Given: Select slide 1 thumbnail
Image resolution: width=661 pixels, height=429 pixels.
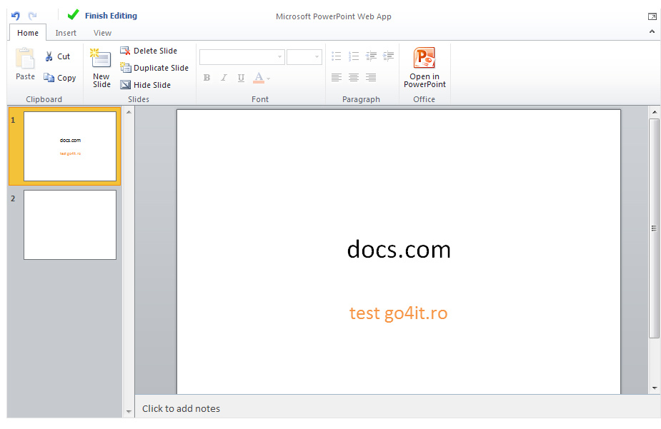Looking at the screenshot, I should point(70,146).
